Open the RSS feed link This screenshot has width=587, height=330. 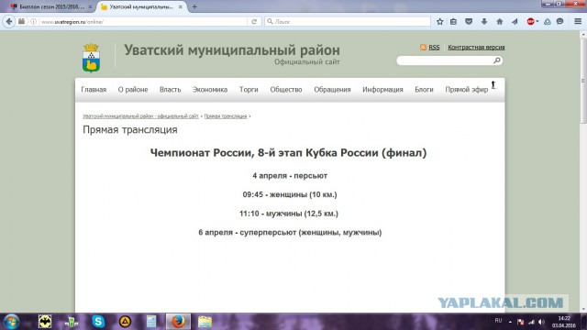tap(434, 47)
